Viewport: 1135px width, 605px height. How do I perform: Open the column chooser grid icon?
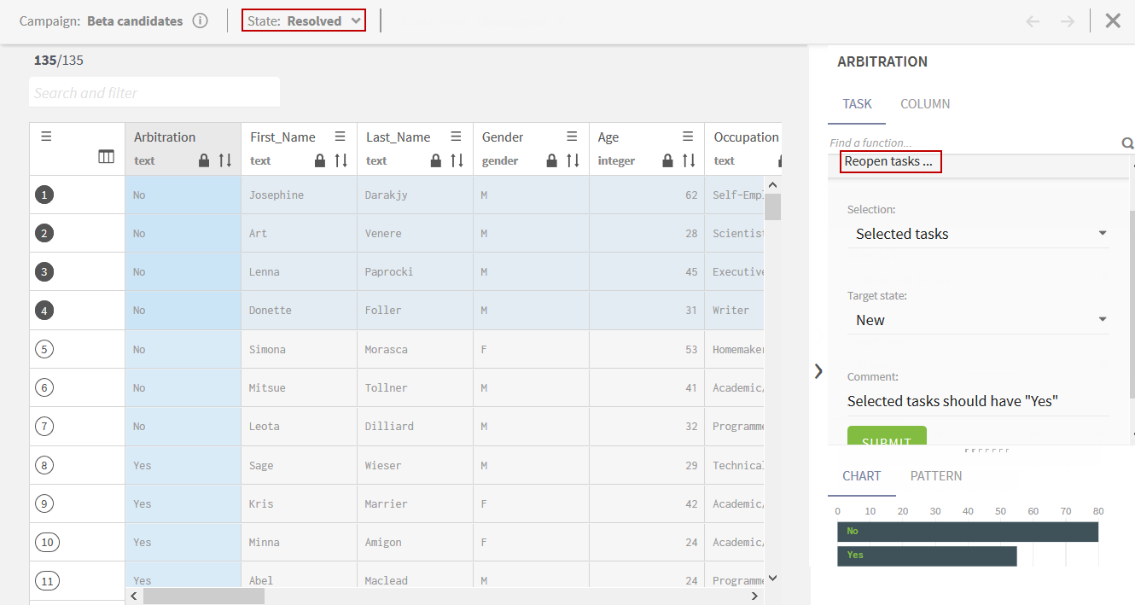(106, 157)
